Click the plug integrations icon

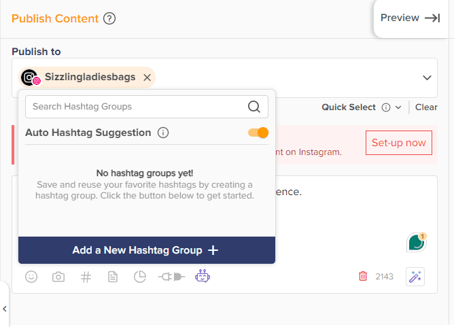pos(170,277)
